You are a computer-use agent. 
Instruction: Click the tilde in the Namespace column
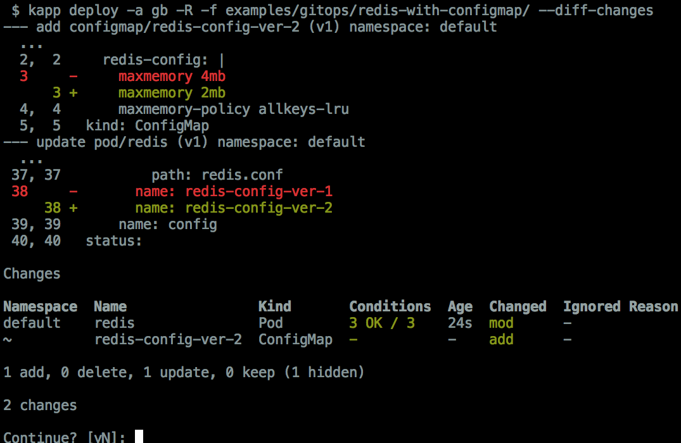click(8, 340)
